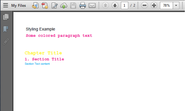Go to next page with the down arrow
Screen dimensions: 188x111
115,5
